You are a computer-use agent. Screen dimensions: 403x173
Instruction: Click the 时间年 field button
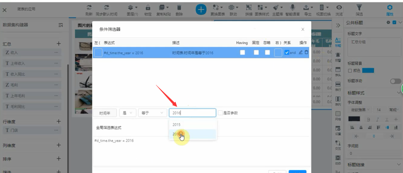pos(105,113)
